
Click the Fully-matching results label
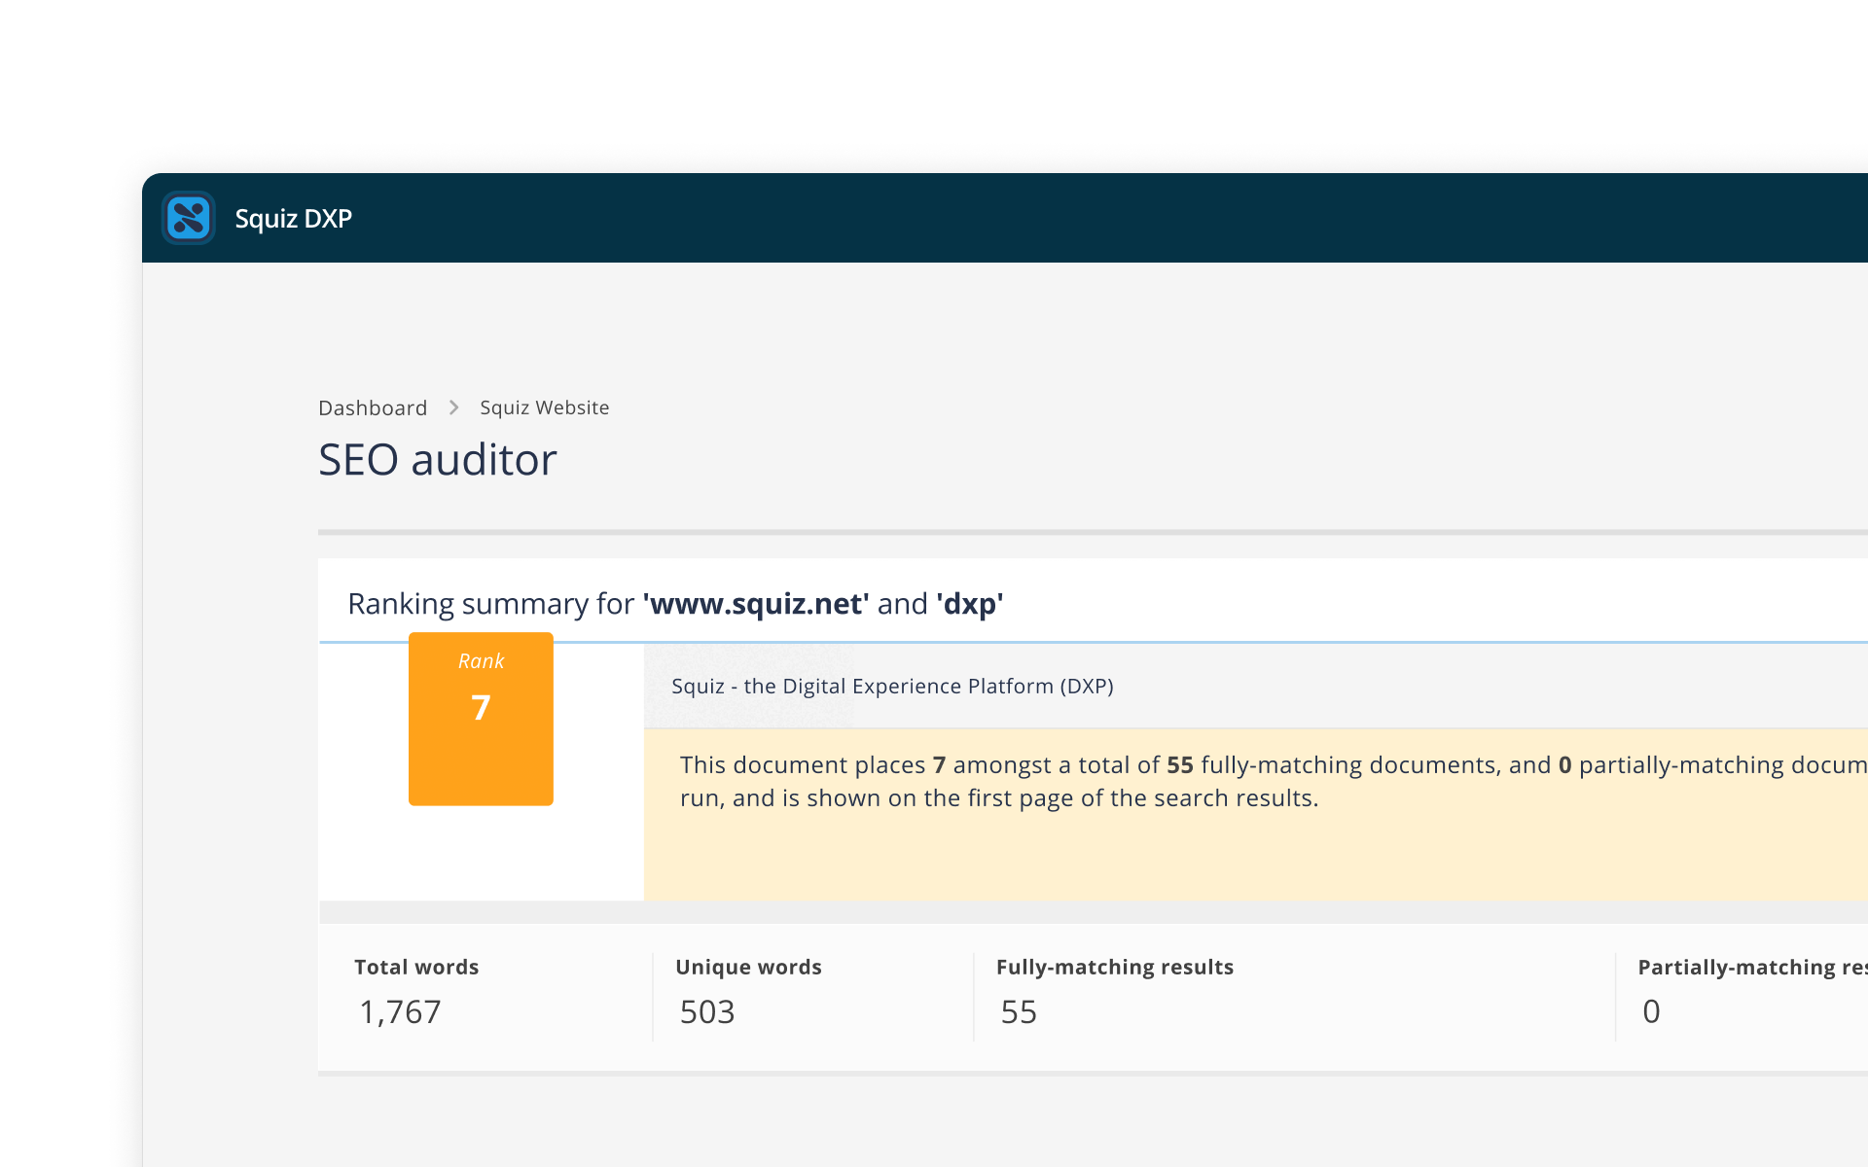pyautogui.click(x=1114, y=967)
